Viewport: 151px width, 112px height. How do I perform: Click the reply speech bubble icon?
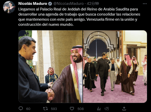click(x=21, y=108)
